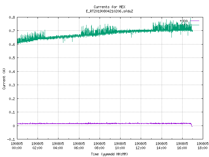Viewport: 209px width, 157px height.
Task: Click the "Current (A)" vertical axis label
Action: 4,78
